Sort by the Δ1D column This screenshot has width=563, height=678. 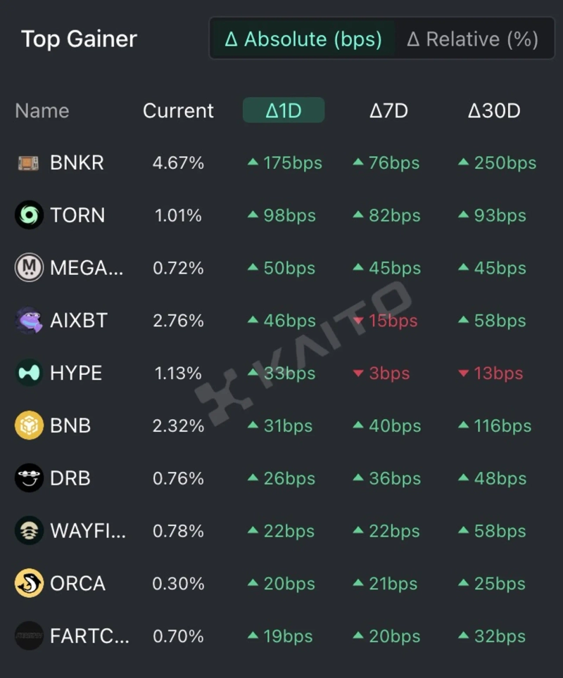point(284,110)
